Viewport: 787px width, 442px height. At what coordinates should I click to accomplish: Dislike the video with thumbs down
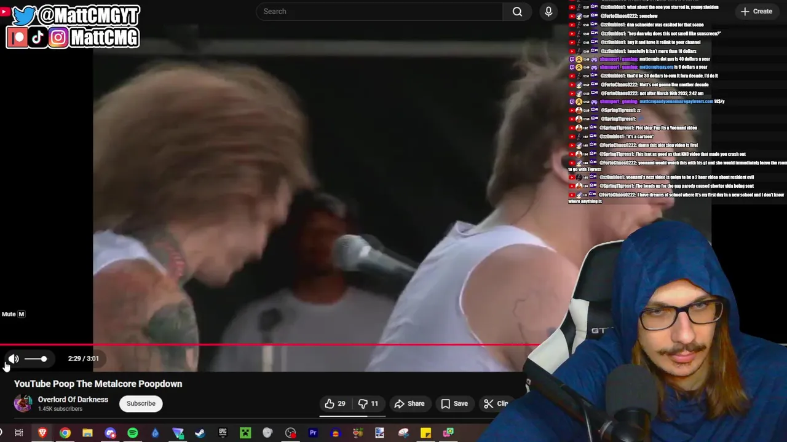pos(368,403)
